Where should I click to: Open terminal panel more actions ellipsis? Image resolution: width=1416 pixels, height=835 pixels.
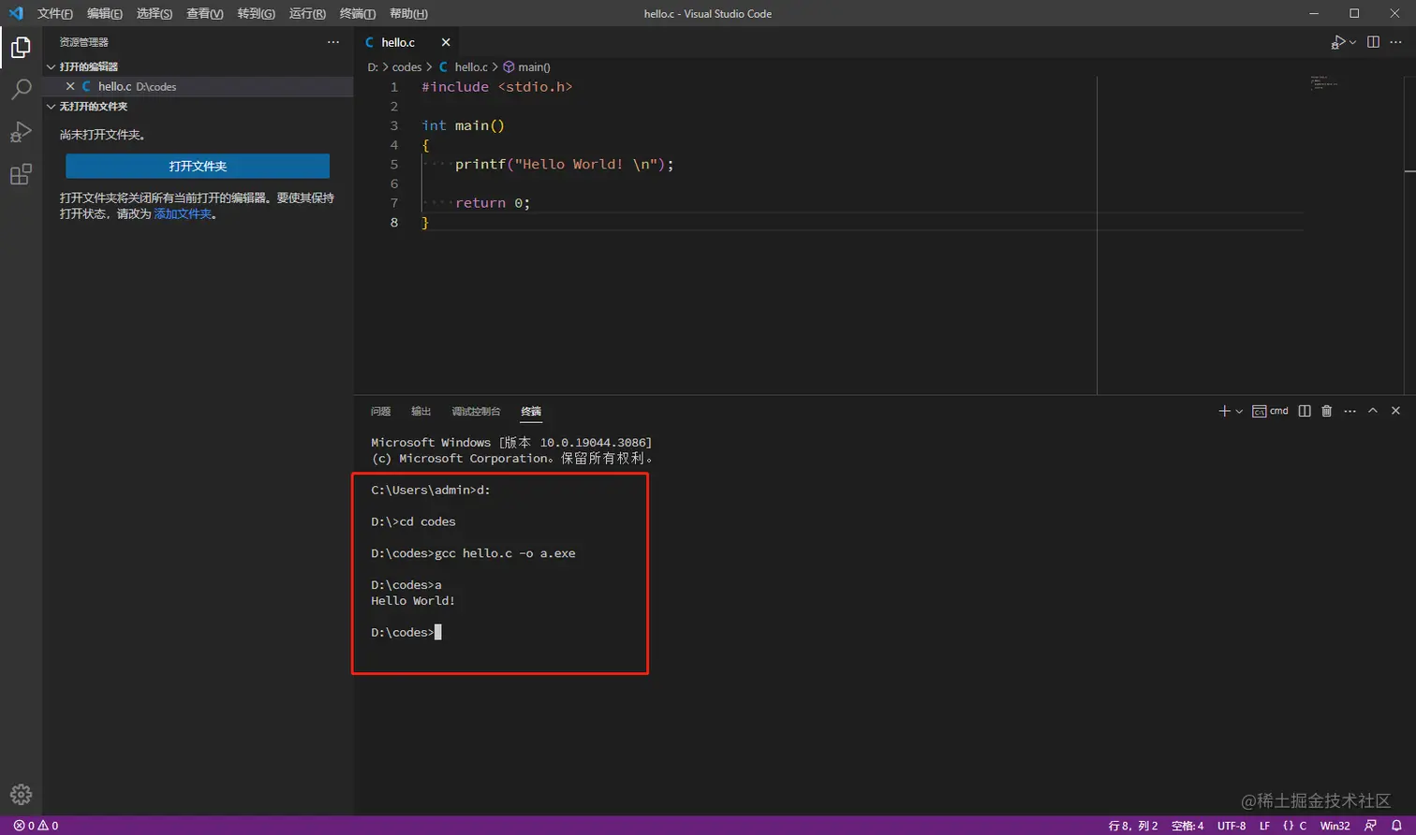point(1350,411)
